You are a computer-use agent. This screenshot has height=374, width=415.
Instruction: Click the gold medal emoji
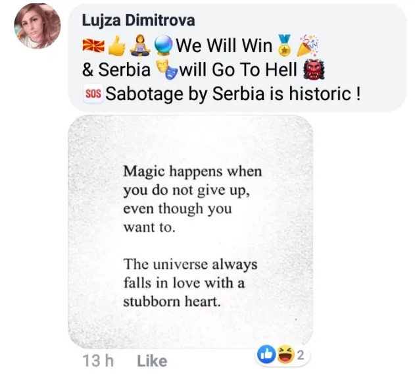[x=284, y=45]
